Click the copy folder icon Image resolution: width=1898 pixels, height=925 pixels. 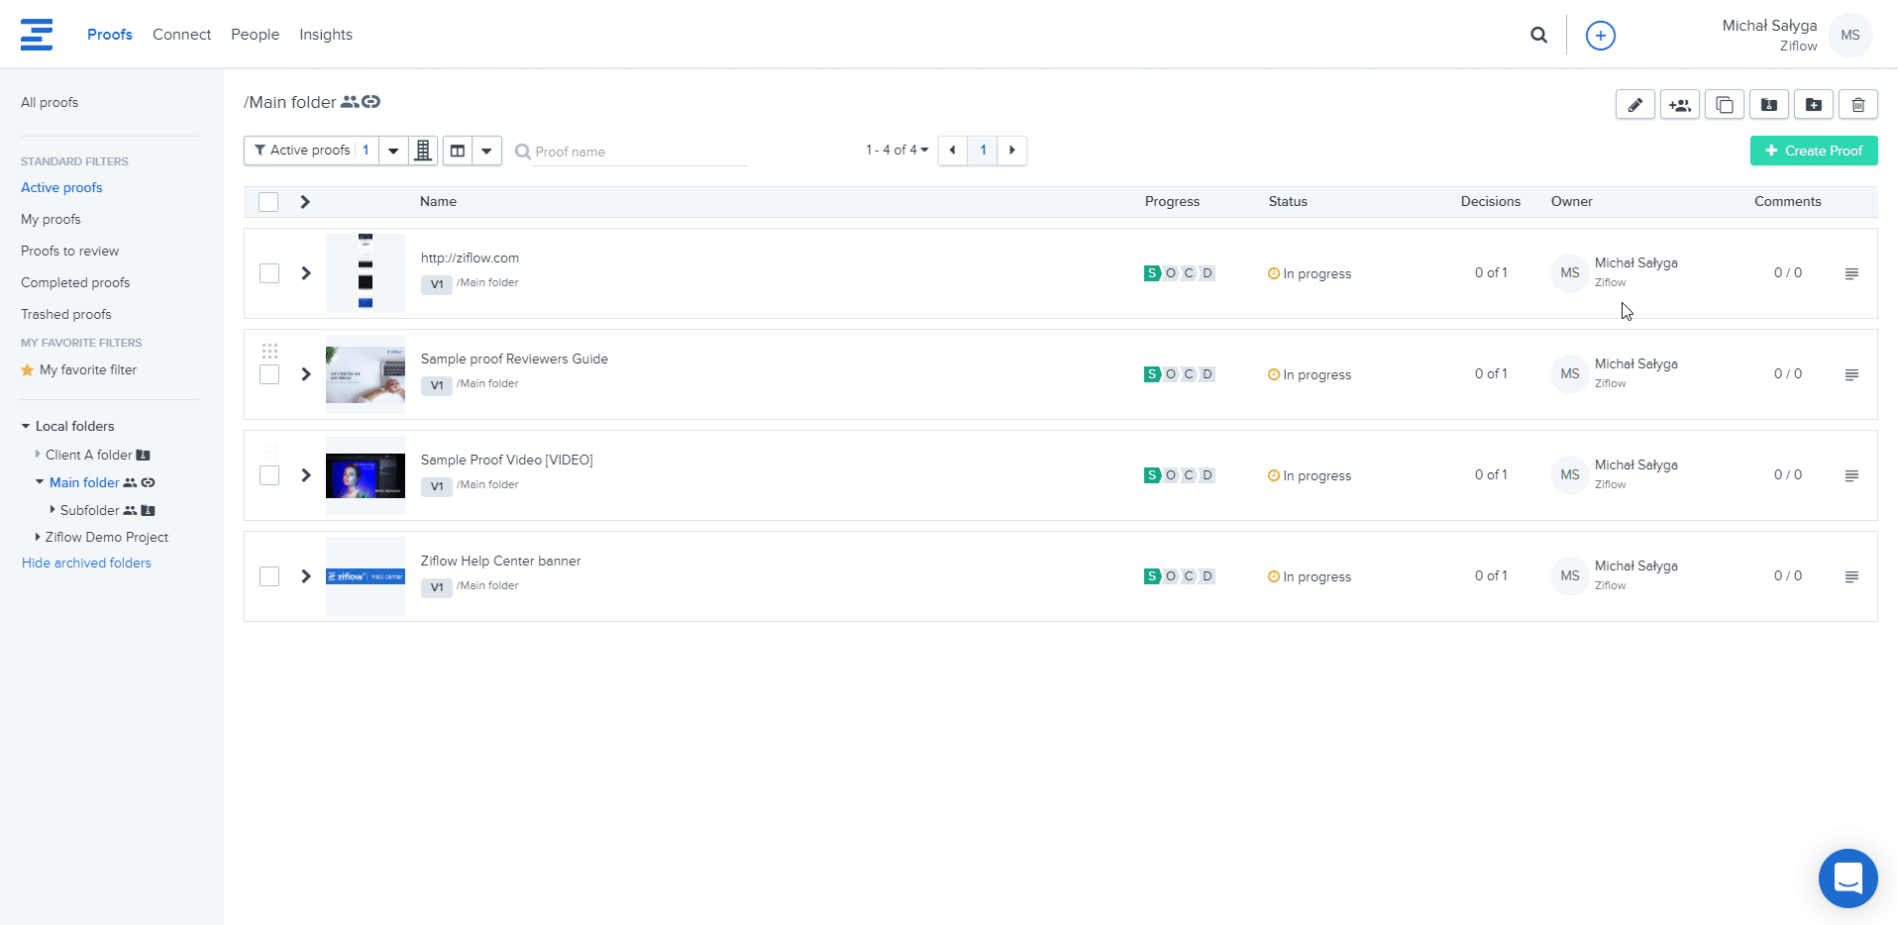[1724, 105]
